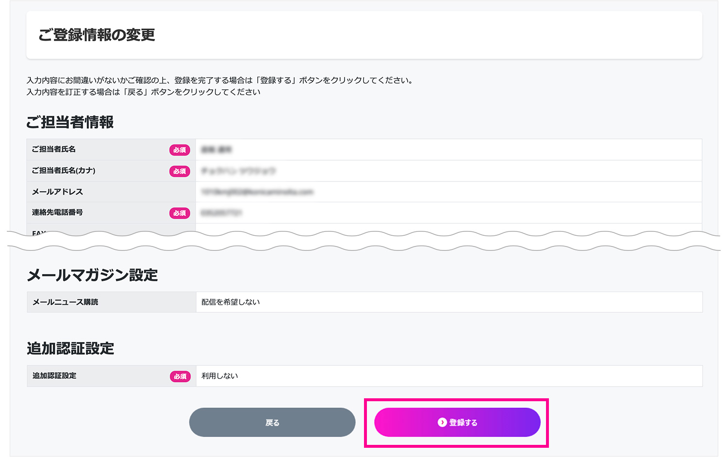Click the ご登録情報の変更 page title
This screenshot has width=728, height=457.
coord(97,35)
